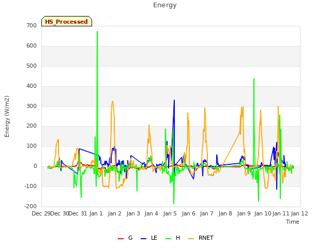Screen dimensions: 331x248
Task: Click the red G legend color marker
Action: click(x=121, y=239)
